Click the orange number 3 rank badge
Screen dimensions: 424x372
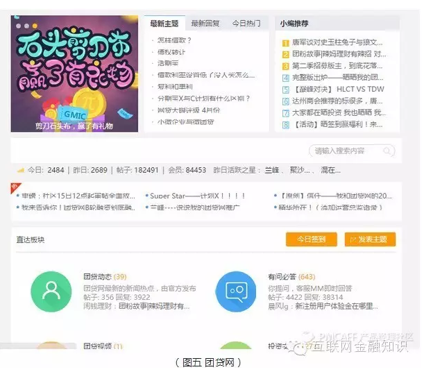point(285,66)
